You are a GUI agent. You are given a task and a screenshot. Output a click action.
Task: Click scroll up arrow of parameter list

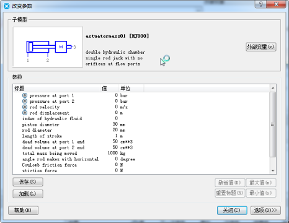[273, 88]
